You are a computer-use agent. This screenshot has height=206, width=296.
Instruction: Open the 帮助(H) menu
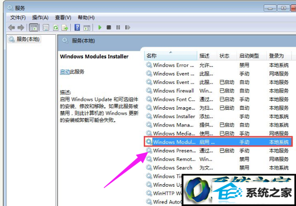click(x=86, y=17)
